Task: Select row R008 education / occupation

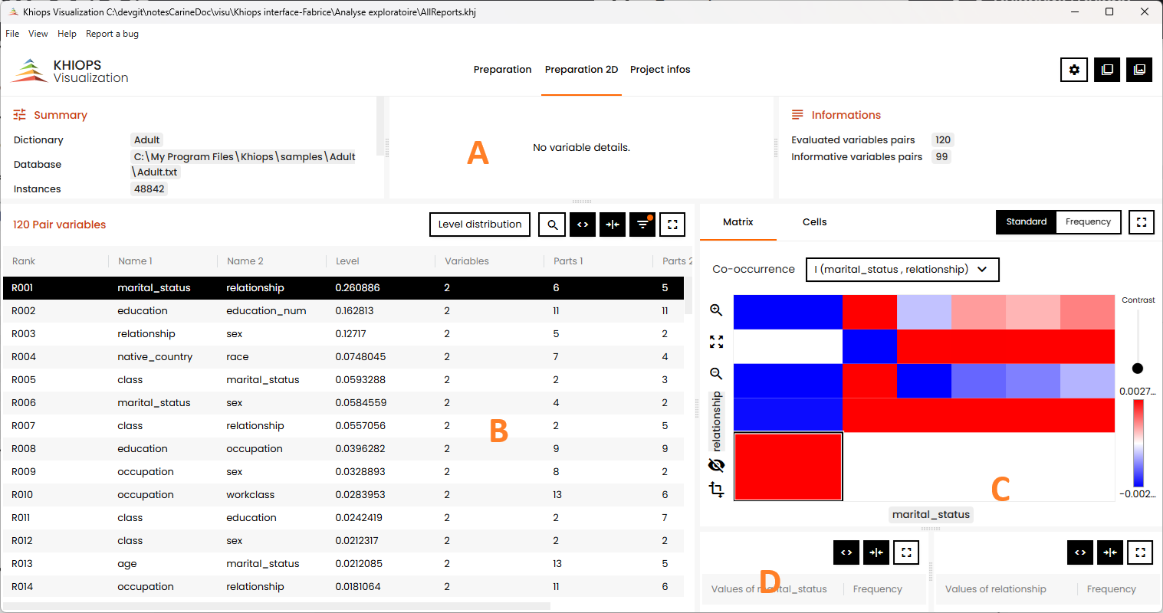Action: [343, 449]
